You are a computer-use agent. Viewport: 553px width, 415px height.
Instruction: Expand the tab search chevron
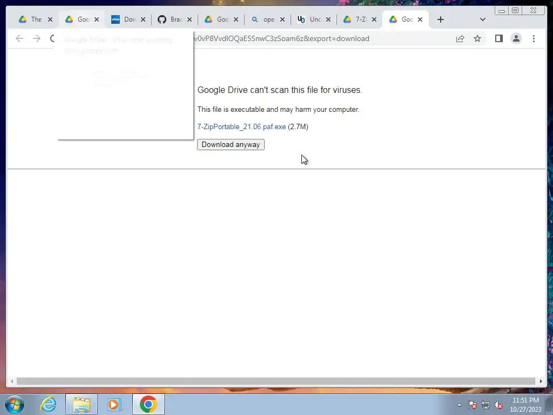pos(483,19)
